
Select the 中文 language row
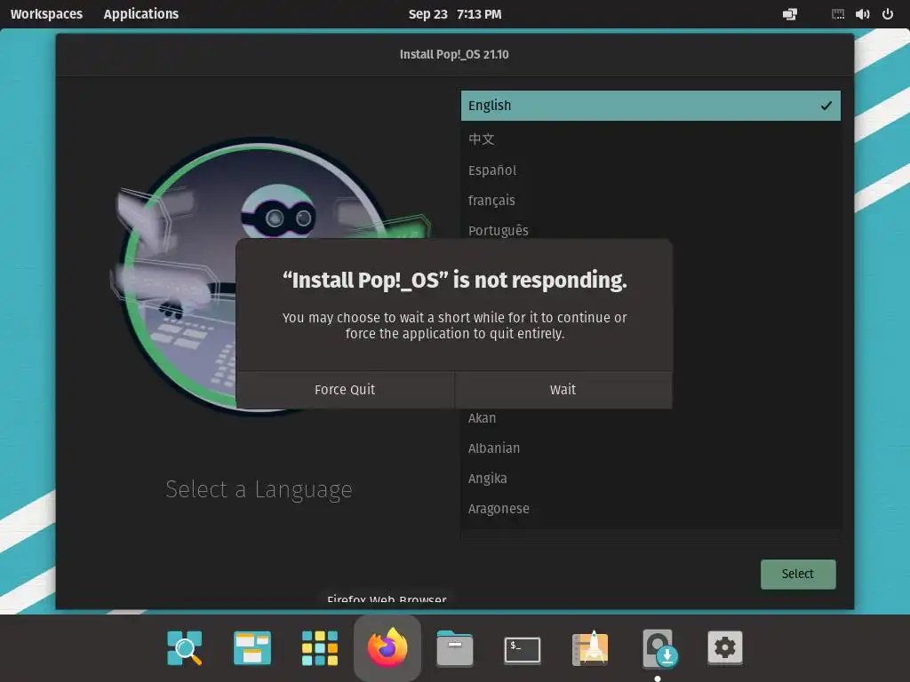point(651,139)
